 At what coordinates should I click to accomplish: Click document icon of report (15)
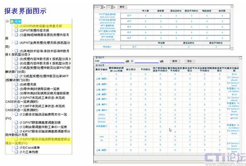(x=16, y=139)
